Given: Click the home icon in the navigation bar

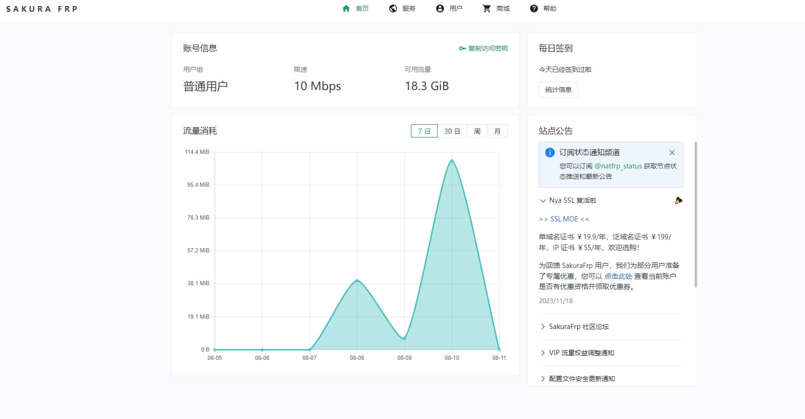Looking at the screenshot, I should pyautogui.click(x=346, y=8).
